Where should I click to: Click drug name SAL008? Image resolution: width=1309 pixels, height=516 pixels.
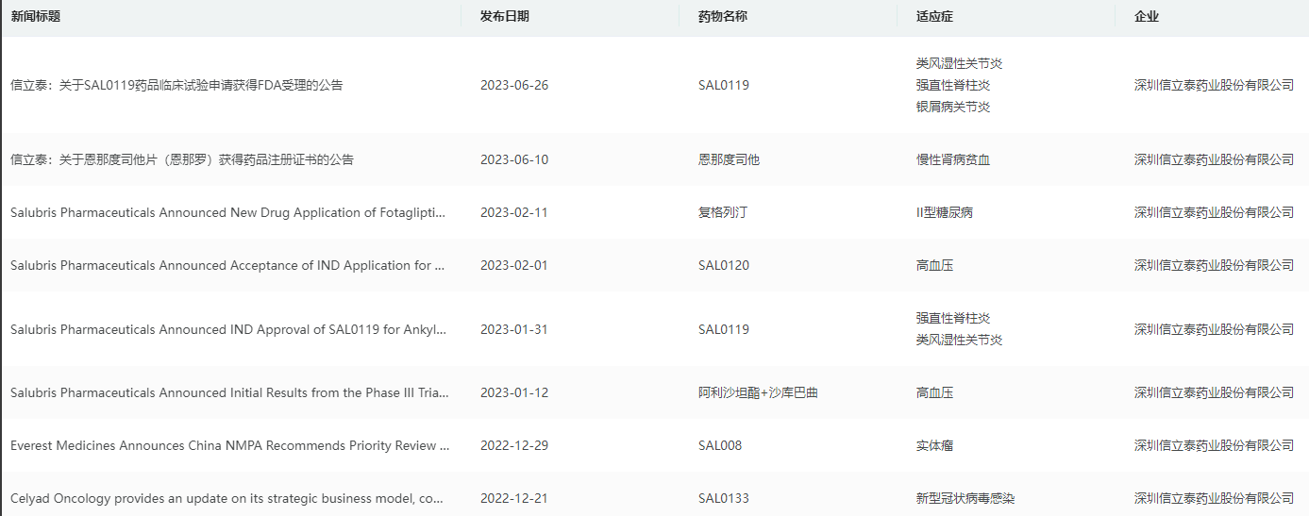tap(720, 445)
